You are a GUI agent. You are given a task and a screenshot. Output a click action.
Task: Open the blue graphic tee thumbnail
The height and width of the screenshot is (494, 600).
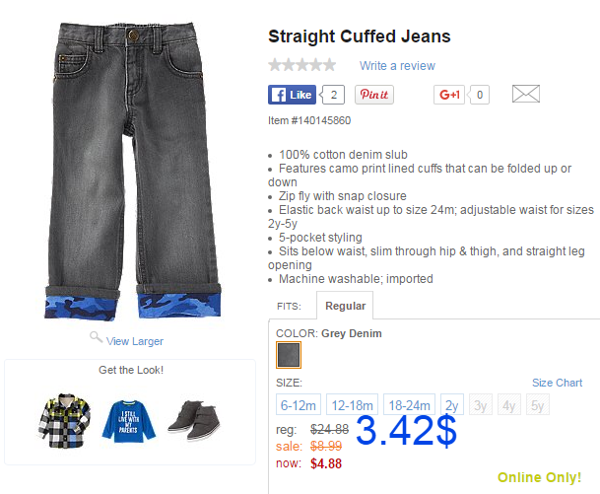(129, 421)
